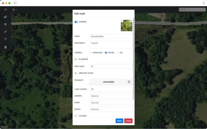Select community visibility option
This screenshot has width=207, height=129.
click(91, 53)
